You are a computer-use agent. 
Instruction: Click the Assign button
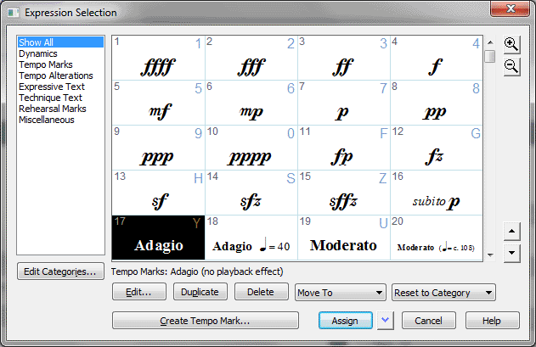tap(345, 321)
